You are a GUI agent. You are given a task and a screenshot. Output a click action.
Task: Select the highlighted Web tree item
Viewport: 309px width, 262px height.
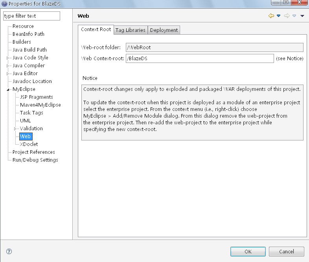(x=26, y=137)
